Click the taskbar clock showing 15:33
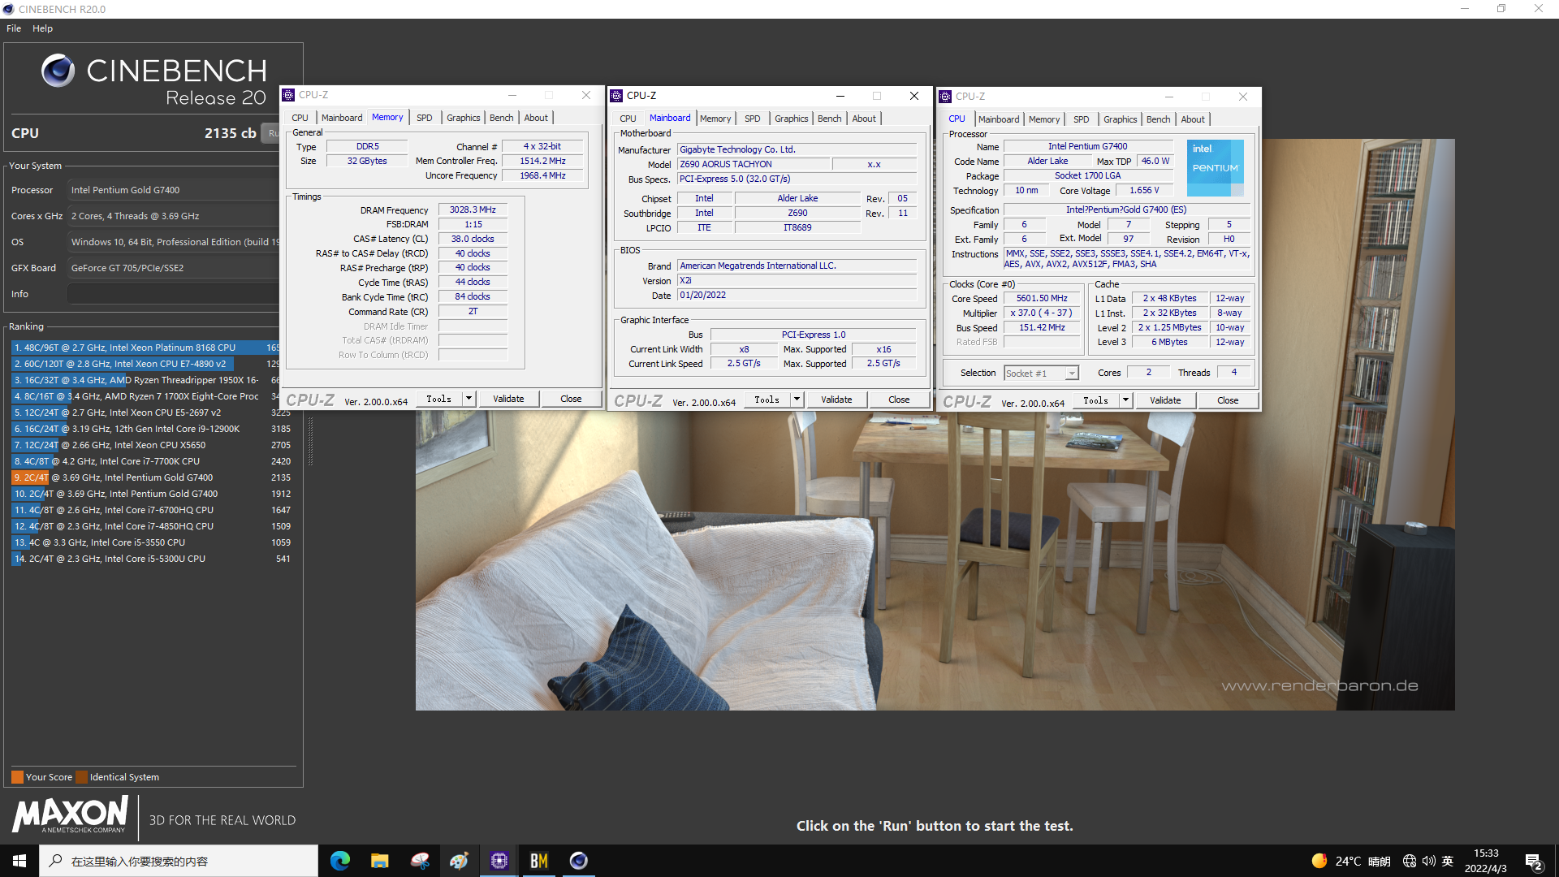 pos(1486,861)
